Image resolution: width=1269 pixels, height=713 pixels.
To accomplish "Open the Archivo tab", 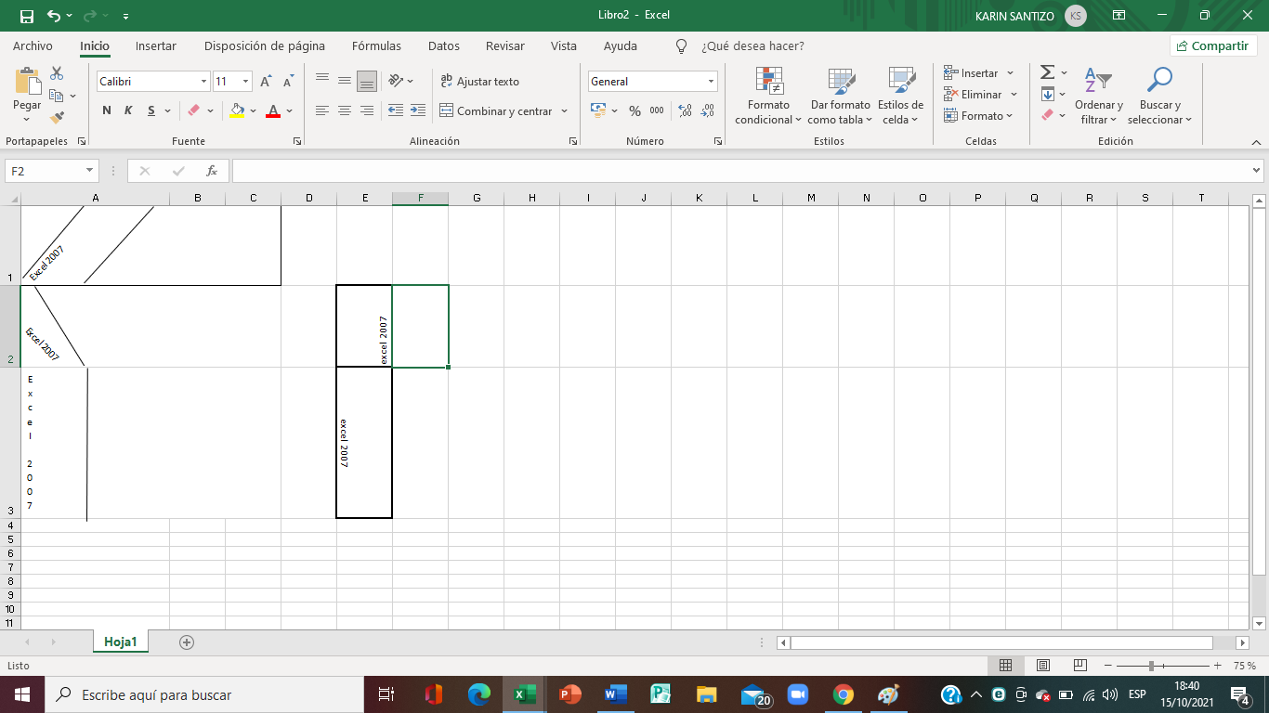I will tap(33, 45).
